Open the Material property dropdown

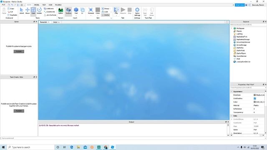[259, 105]
